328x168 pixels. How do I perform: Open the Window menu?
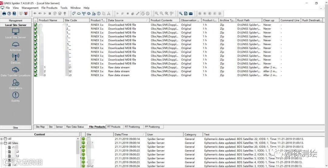tap(75, 8)
